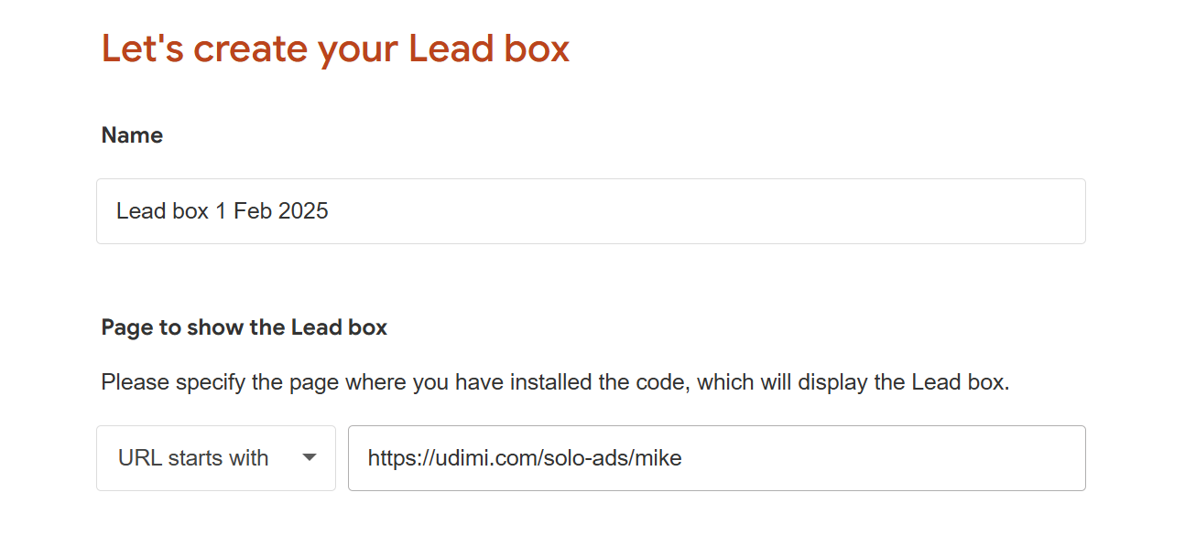Click the "Lead box 1 Feb 2025" text
The height and width of the screenshot is (546, 1185).
[x=223, y=211]
